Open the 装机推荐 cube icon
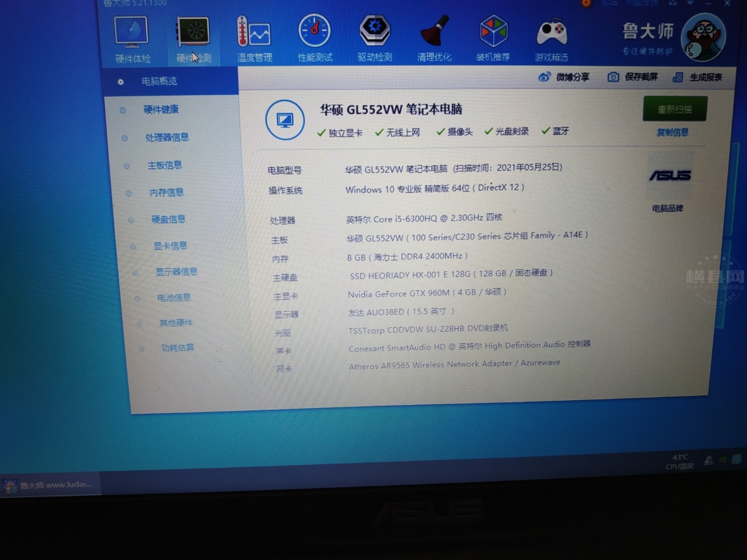The height and width of the screenshot is (560, 747). tap(493, 38)
